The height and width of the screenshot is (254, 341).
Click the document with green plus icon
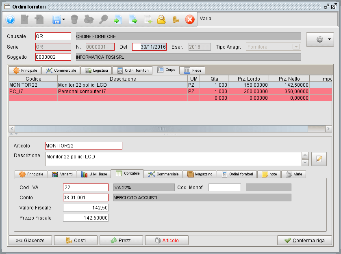click(148, 19)
